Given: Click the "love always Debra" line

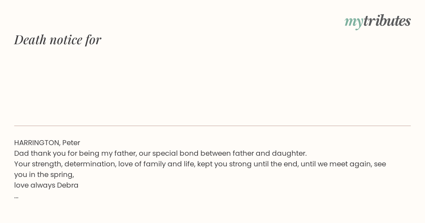Looking at the screenshot, I should click(x=46, y=185).
